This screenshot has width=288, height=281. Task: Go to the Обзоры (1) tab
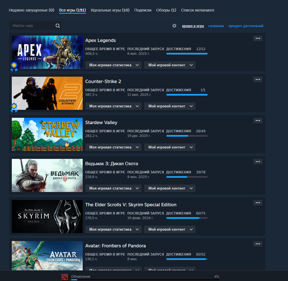coord(166,10)
